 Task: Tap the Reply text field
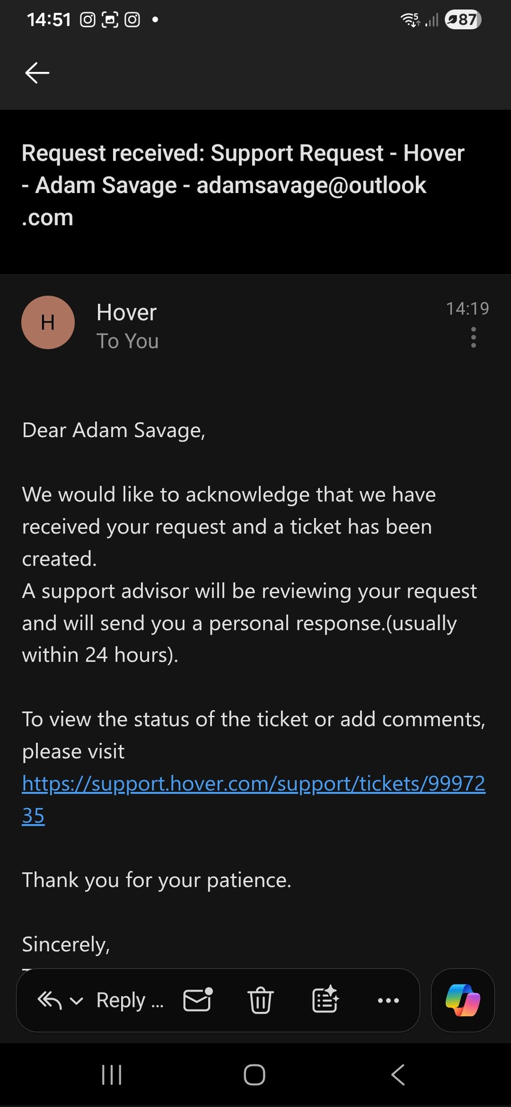click(130, 1001)
